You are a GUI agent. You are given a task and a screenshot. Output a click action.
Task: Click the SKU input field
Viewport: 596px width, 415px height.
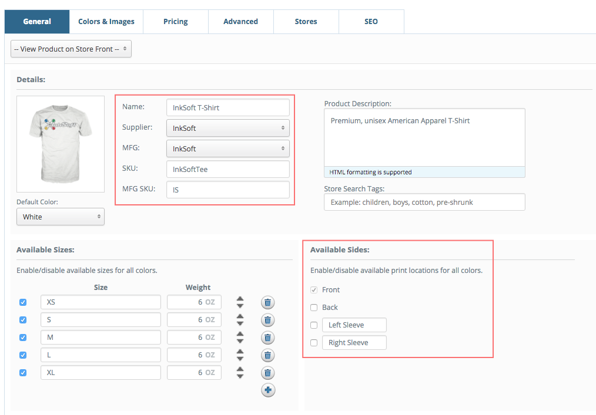(x=228, y=169)
